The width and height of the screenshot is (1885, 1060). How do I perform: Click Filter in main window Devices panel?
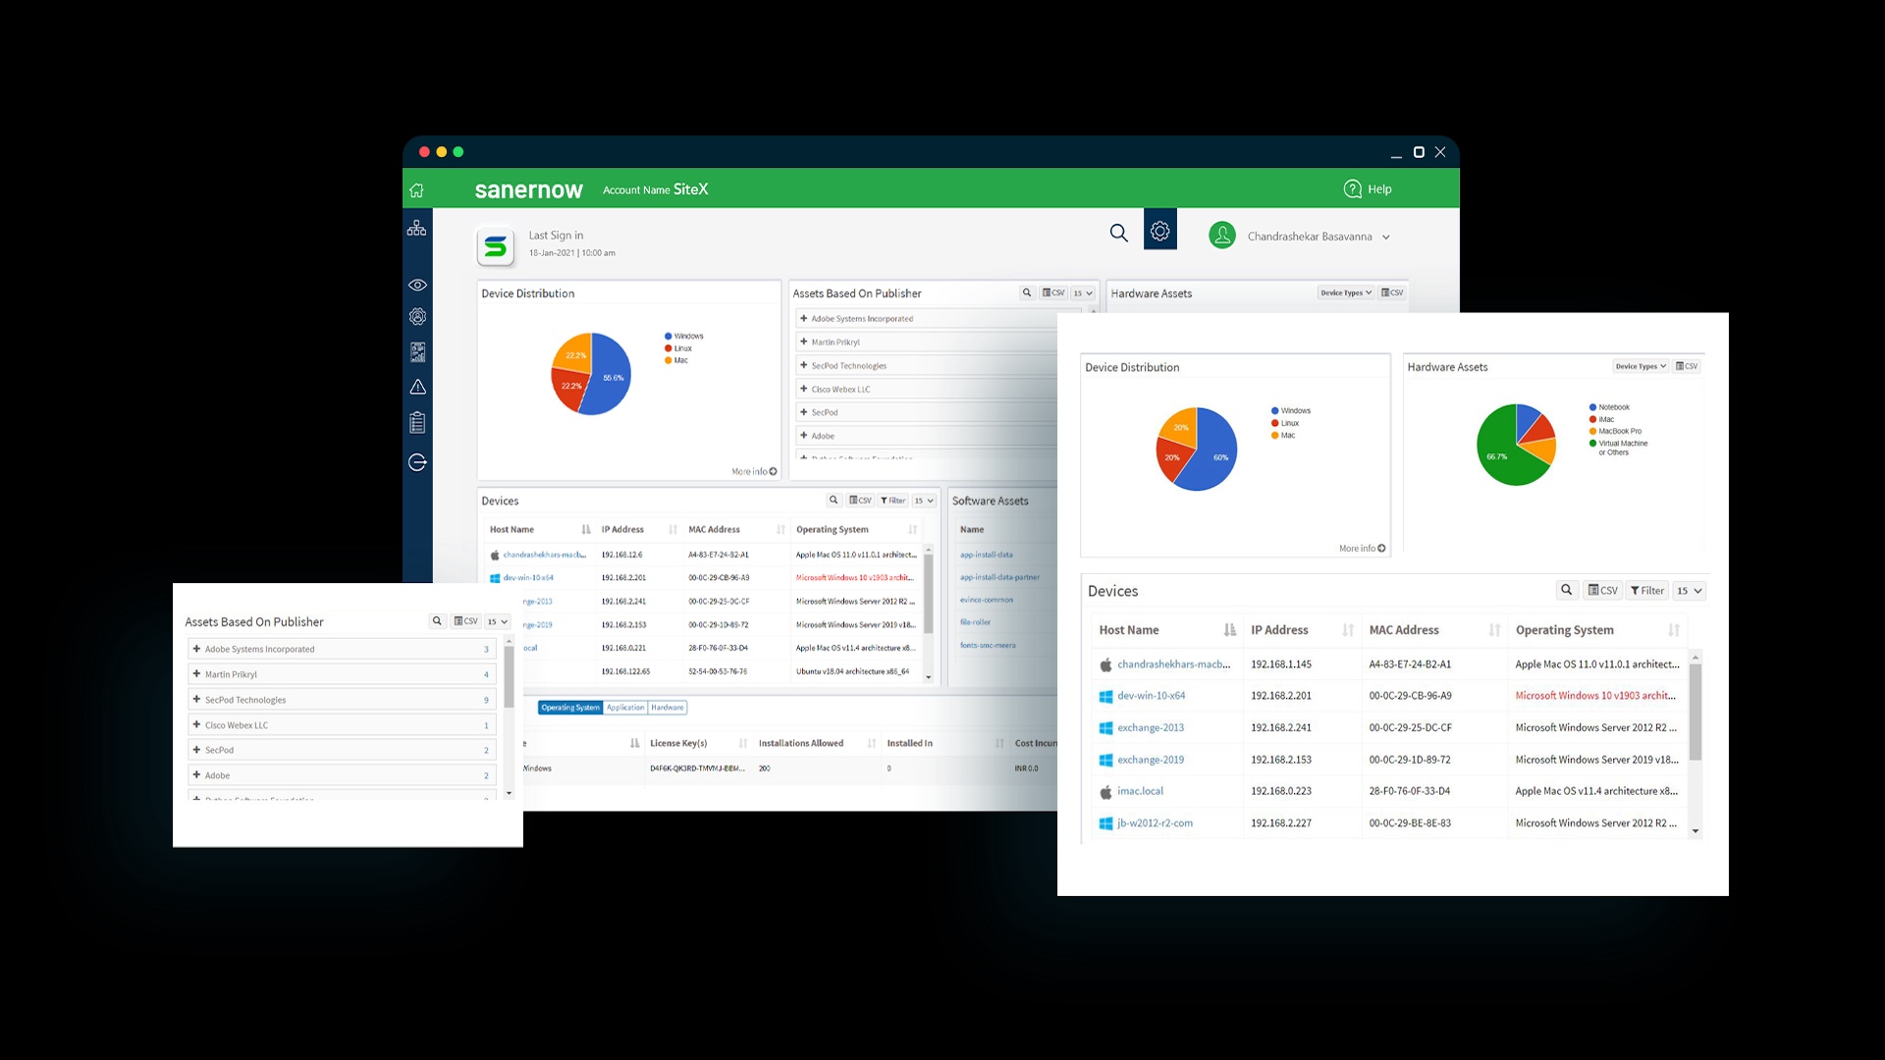pos(892,501)
